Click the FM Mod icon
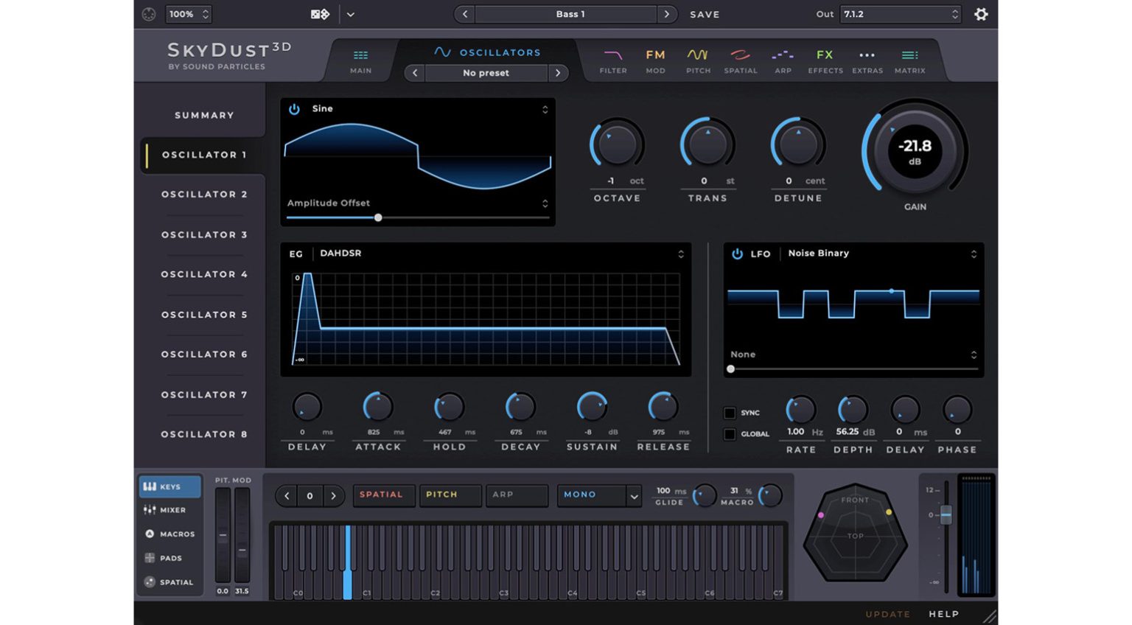Image resolution: width=1132 pixels, height=625 pixels. (654, 59)
